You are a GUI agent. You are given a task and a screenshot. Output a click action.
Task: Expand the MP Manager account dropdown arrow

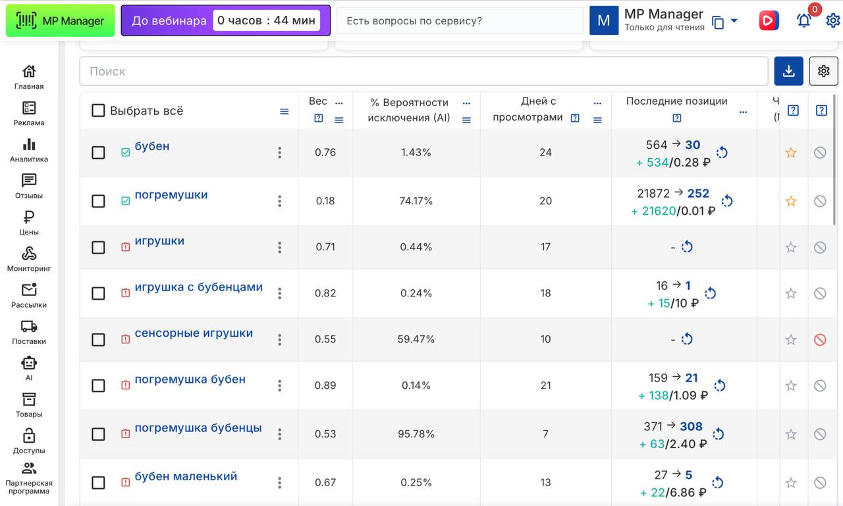(x=734, y=21)
